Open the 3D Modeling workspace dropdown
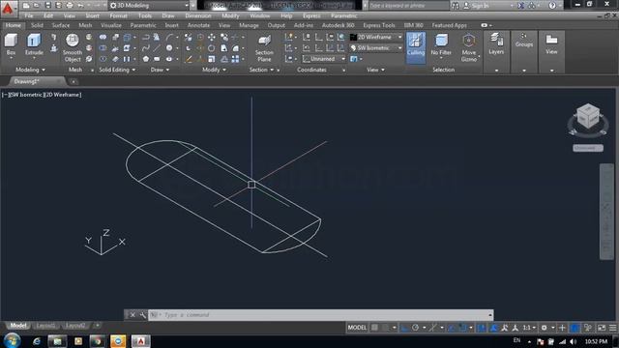Viewport: 619px width, 348px height. (149, 6)
